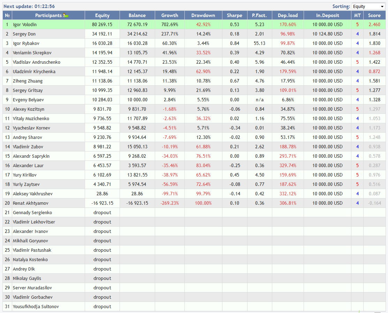Image resolution: width=388 pixels, height=313 pixels.
Task: Select the Alexandr Saprykin row name
Action: click(x=31, y=156)
